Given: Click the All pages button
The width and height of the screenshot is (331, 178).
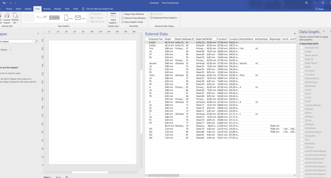Looking at the screenshot, I should pos(58,177).
